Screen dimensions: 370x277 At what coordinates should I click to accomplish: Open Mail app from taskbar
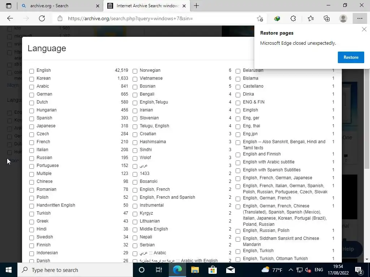tap(230, 270)
